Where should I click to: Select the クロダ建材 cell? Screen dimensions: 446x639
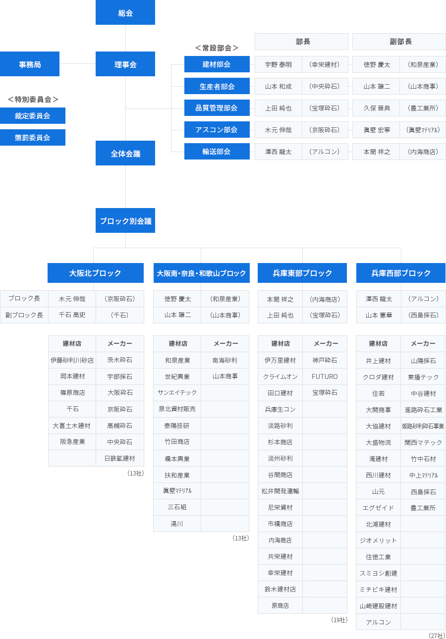pyautogui.click(x=379, y=377)
